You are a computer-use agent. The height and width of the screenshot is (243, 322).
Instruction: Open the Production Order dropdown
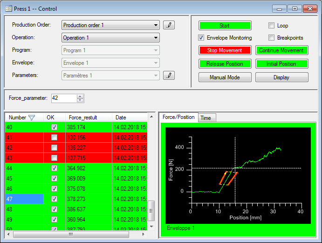click(x=110, y=25)
